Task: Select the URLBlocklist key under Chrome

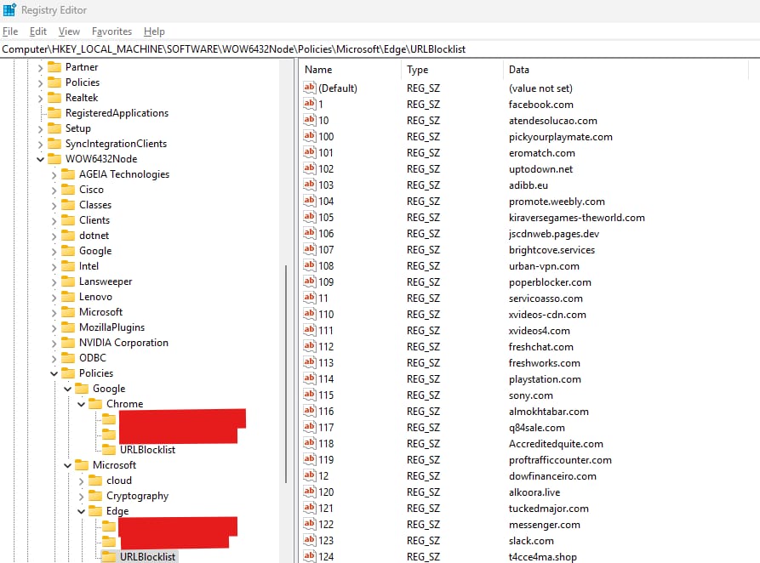Action: point(147,450)
